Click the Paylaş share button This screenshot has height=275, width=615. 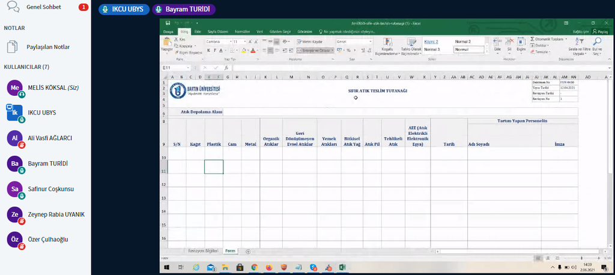point(600,31)
